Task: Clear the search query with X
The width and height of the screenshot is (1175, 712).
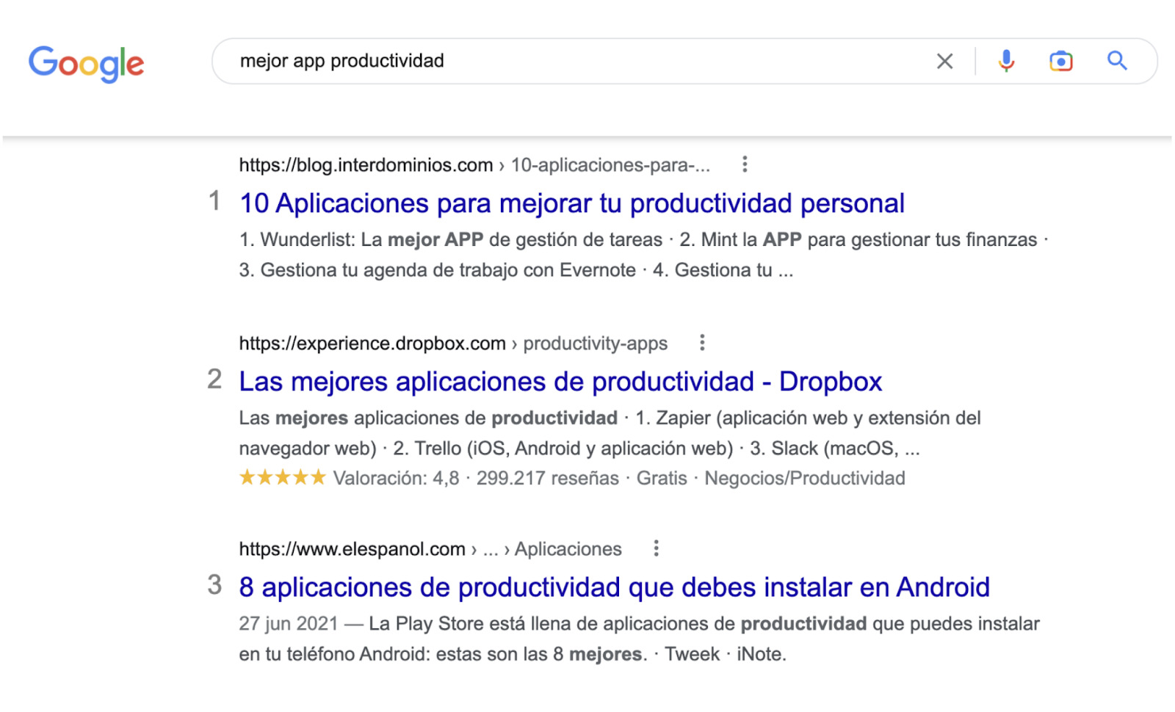Action: [944, 62]
